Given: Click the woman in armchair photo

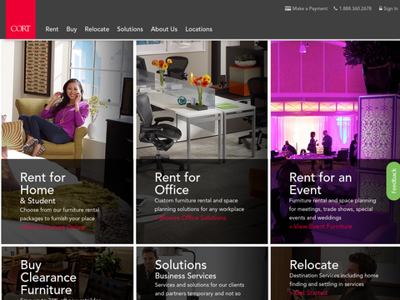Looking at the screenshot, I should [x=67, y=100].
